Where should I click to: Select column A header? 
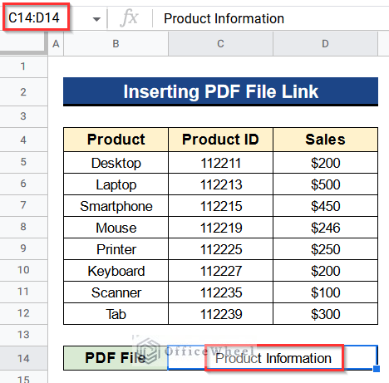tap(56, 44)
